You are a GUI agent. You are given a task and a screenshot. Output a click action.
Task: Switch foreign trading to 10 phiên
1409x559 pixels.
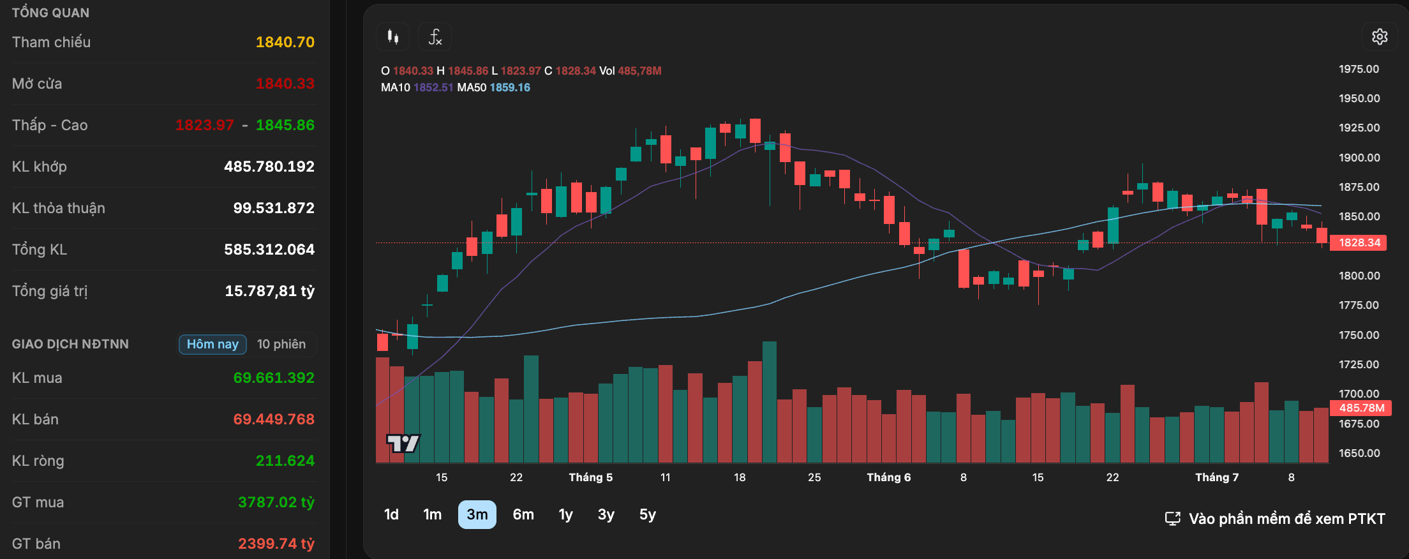pos(281,344)
